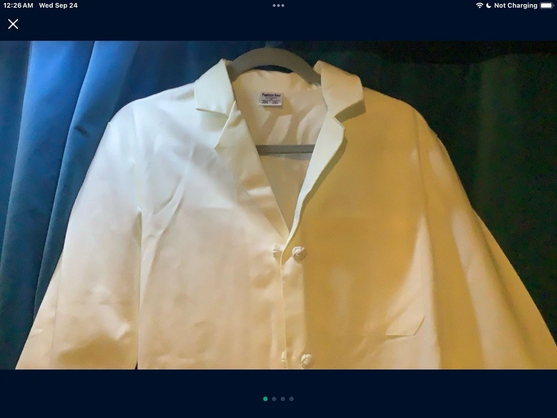Select the green active page dot
The image size is (557, 418).
[x=265, y=399]
